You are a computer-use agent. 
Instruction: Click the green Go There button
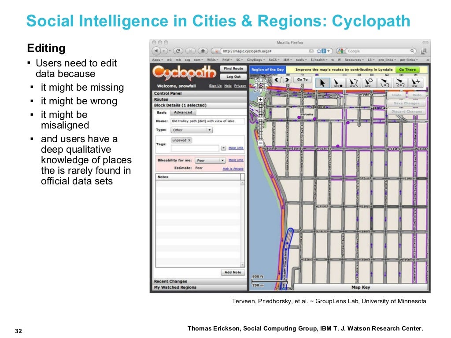(x=407, y=70)
